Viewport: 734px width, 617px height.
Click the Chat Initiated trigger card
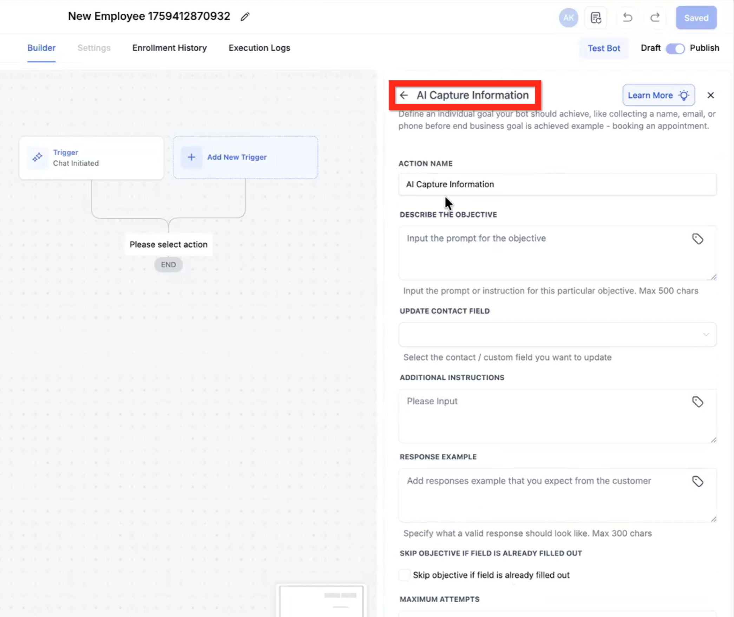(91, 158)
